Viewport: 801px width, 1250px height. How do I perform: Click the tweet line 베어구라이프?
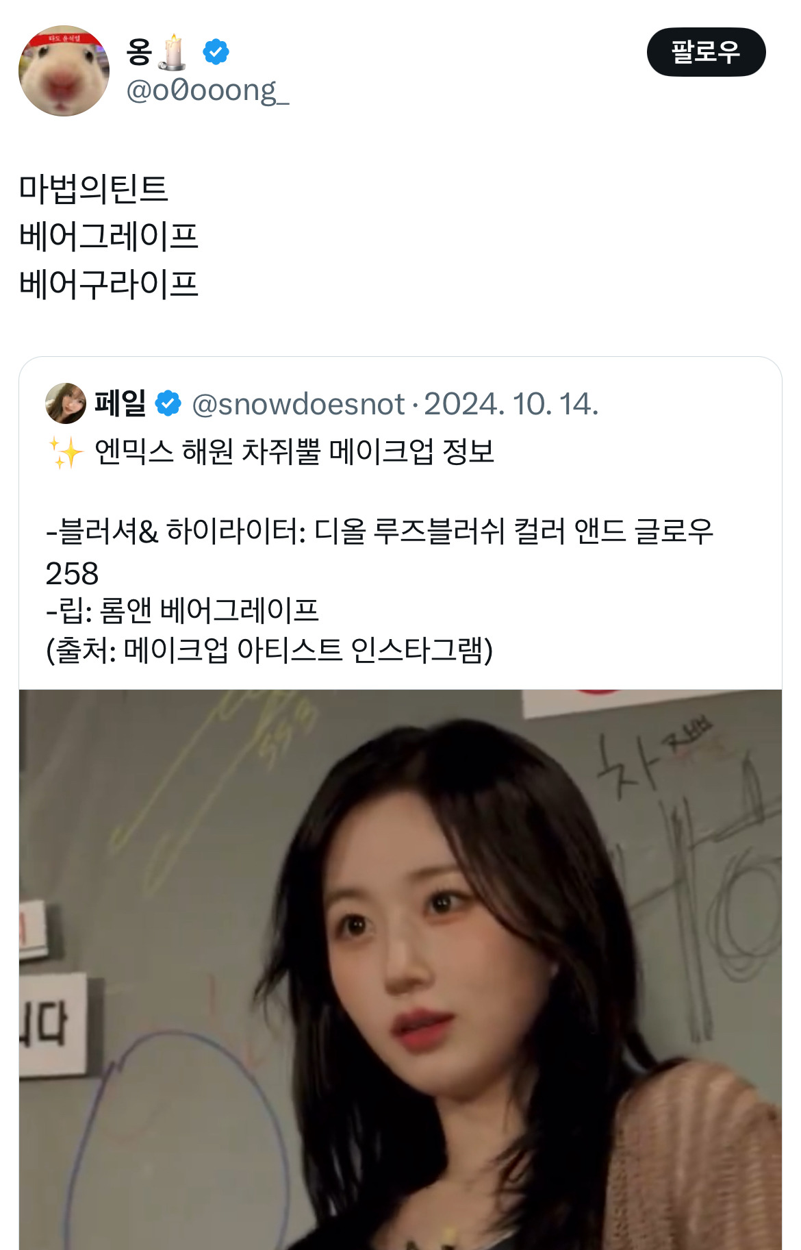click(108, 284)
